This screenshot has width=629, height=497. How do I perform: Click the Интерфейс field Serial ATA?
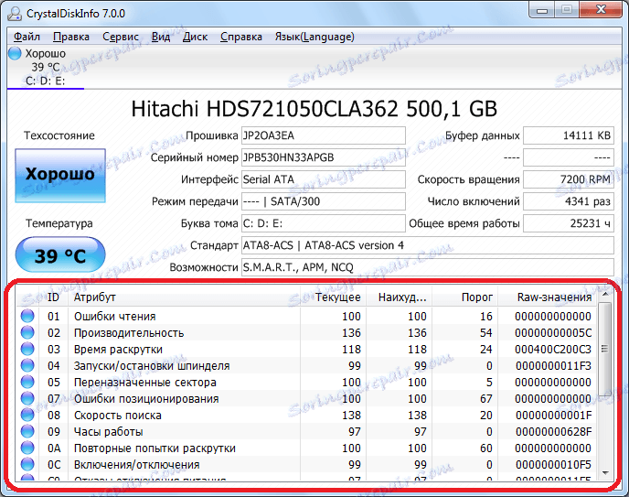(324, 179)
